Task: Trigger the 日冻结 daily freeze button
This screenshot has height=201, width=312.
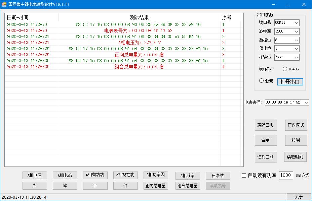Action: pos(218,175)
